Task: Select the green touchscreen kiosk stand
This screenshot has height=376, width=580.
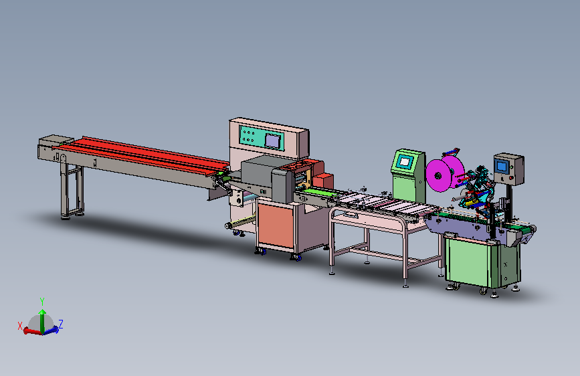Action: pyautogui.click(x=409, y=176)
